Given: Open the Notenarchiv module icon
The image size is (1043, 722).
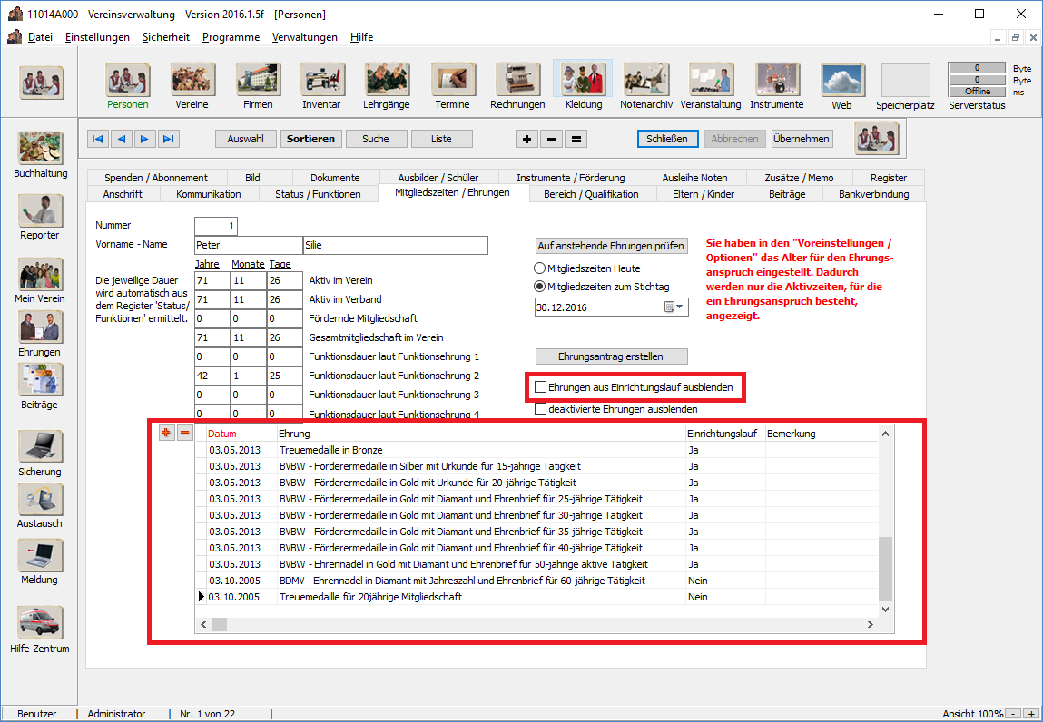Looking at the screenshot, I should click(646, 81).
